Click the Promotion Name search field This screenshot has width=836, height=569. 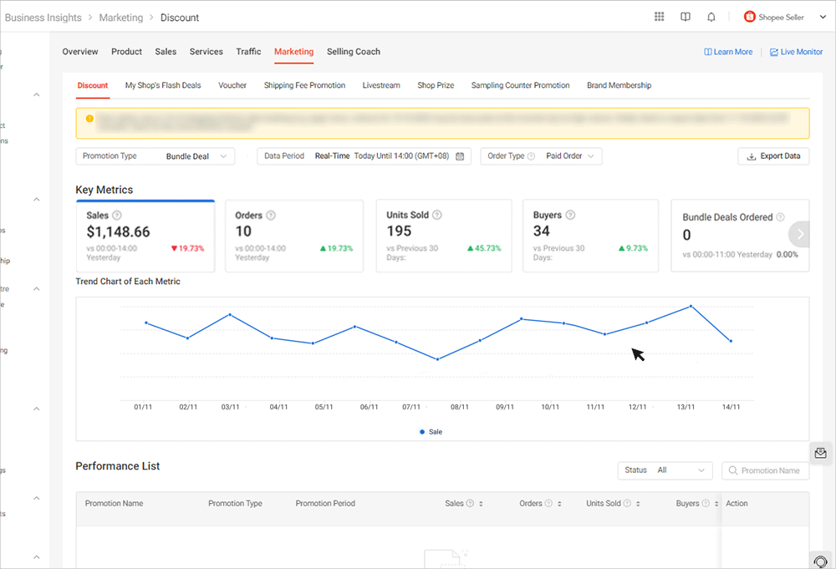[769, 470]
